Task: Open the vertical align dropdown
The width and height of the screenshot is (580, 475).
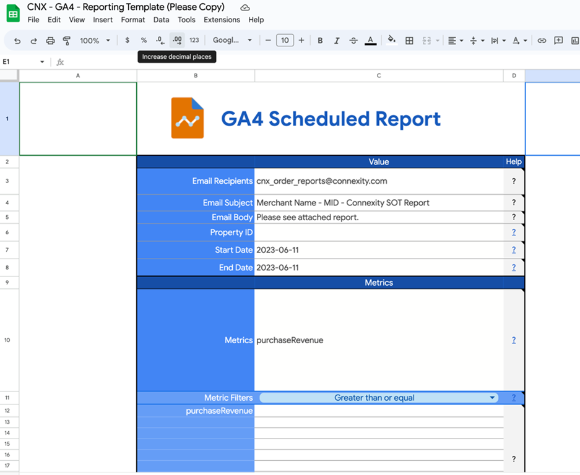Action: (477, 41)
